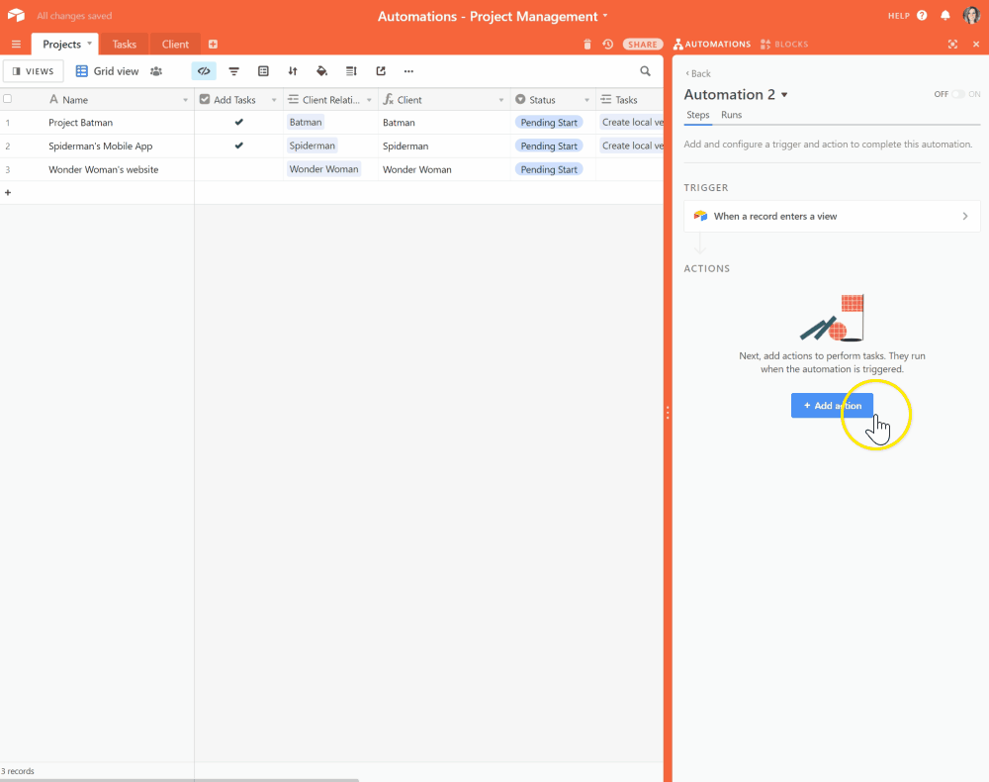Click the sort icon in toolbar
The image size is (989, 782).
293,71
